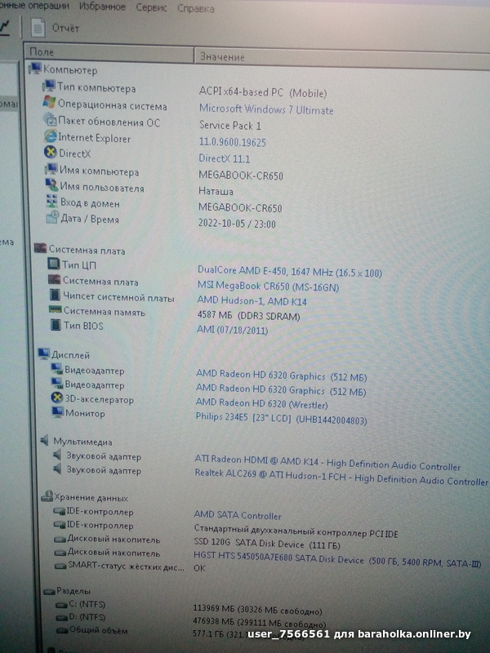
Task: Open the Philips 234E5 monitor link
Action: pos(281,419)
